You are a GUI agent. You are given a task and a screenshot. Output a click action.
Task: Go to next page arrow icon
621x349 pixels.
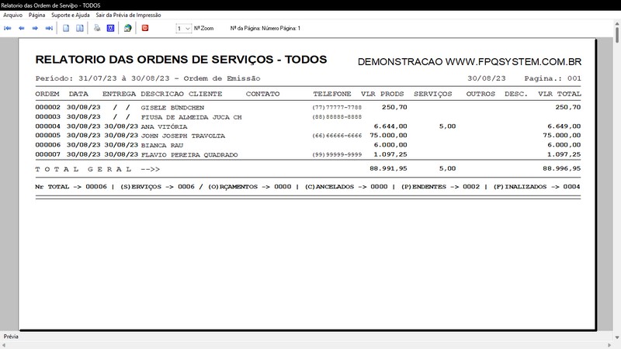[35, 28]
